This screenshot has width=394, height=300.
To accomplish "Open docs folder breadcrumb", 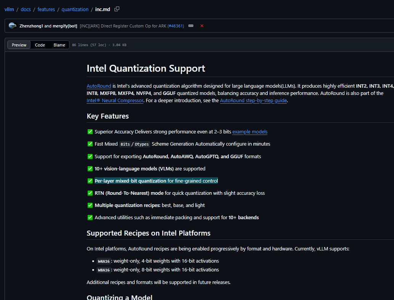I will (x=26, y=9).
